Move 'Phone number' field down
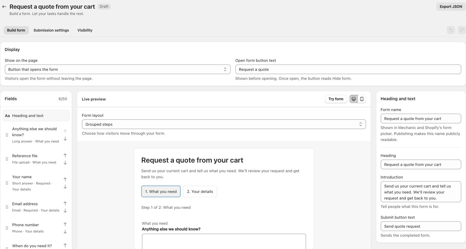This screenshot has height=249, width=466. click(65, 232)
